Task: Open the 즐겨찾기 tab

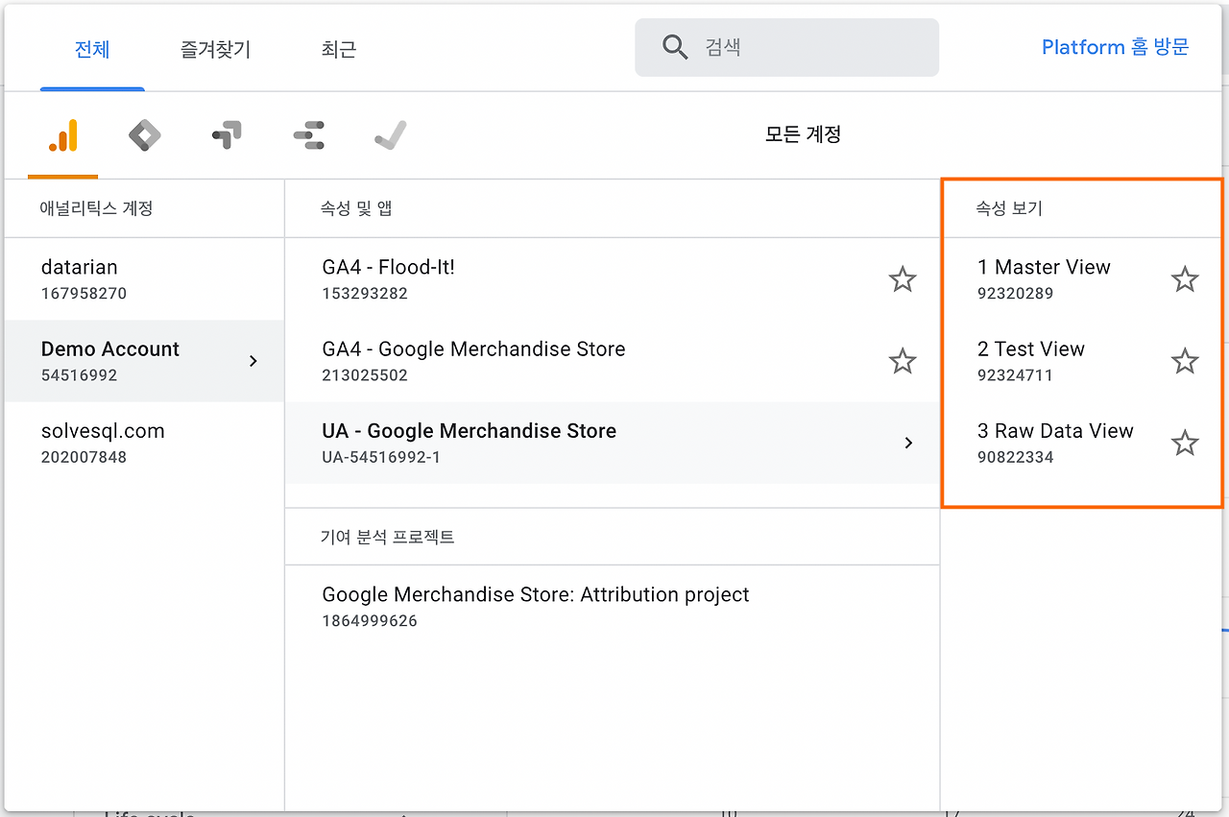Action: click(x=215, y=49)
